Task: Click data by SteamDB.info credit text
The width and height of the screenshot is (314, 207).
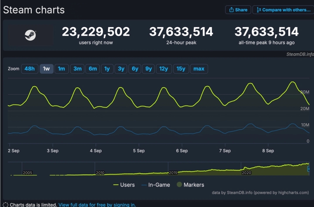Action: [x=260, y=193]
